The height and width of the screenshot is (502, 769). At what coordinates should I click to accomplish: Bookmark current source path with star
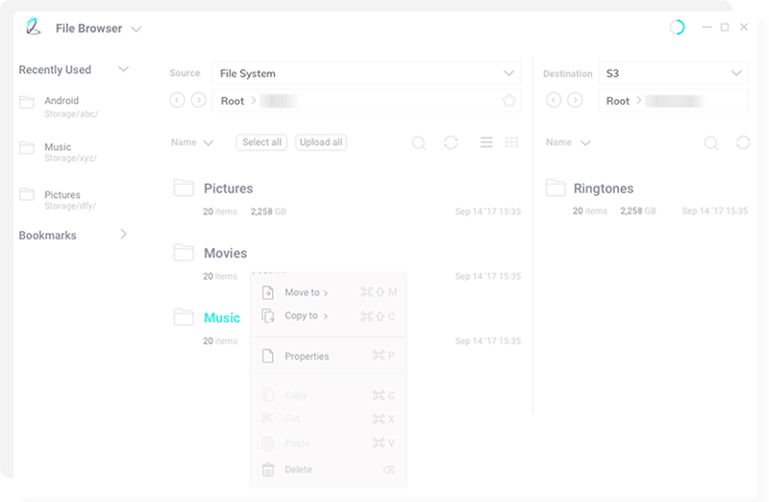(509, 100)
